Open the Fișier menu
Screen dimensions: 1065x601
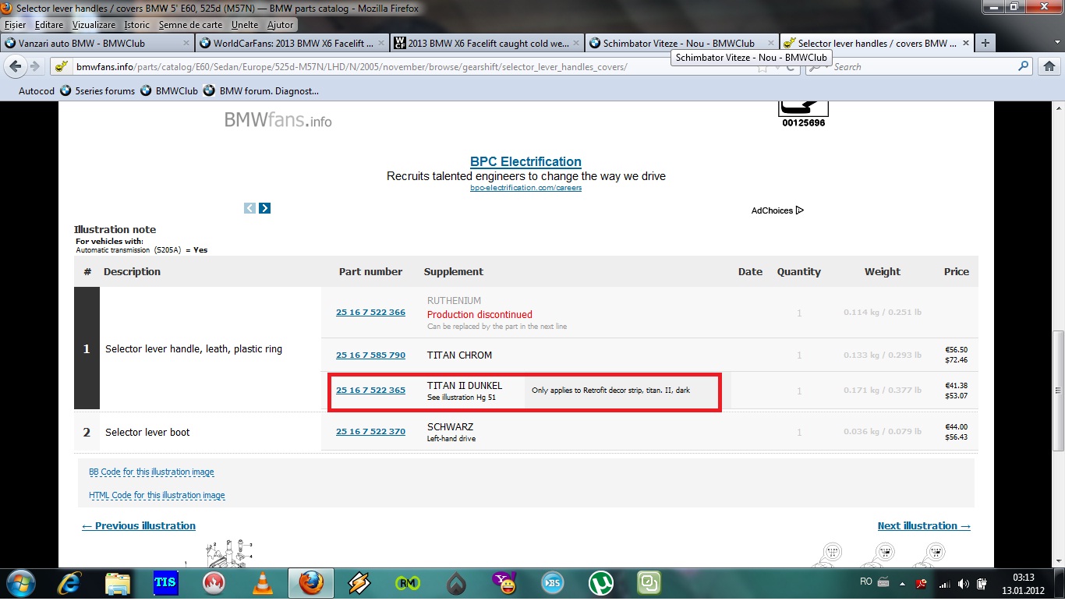(x=15, y=25)
